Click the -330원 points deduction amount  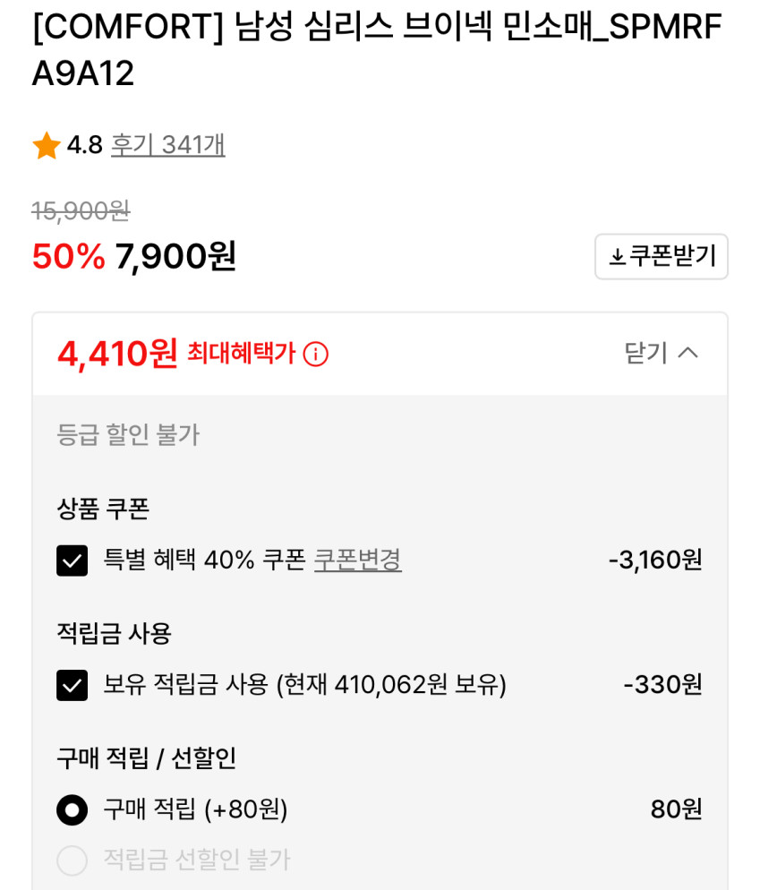(x=662, y=685)
